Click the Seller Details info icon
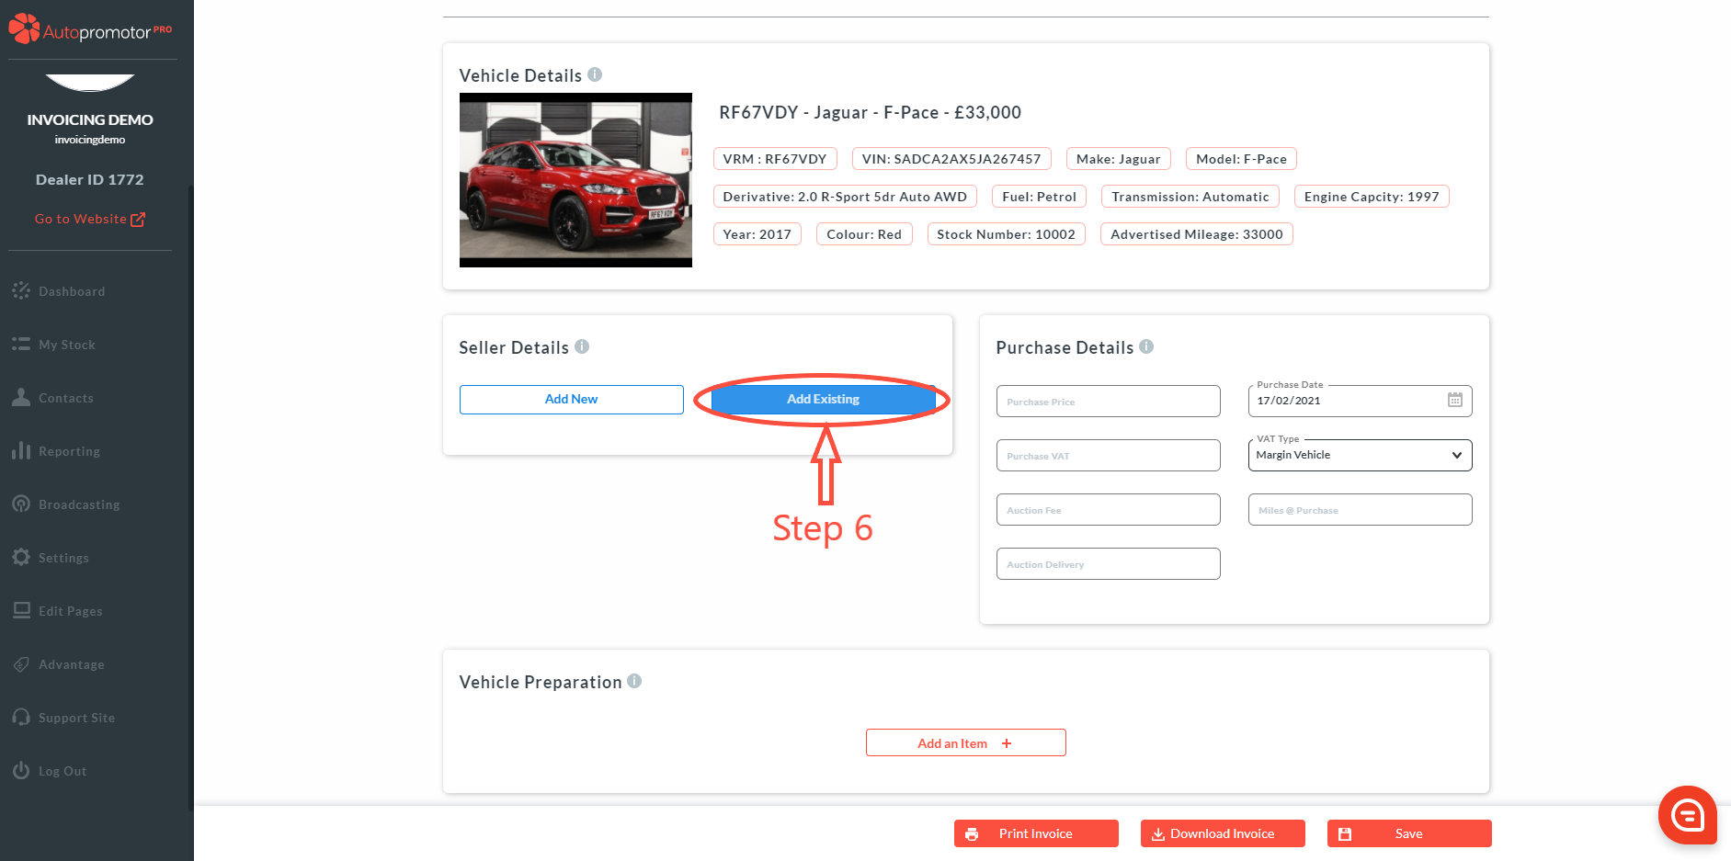The image size is (1731, 861). click(x=582, y=346)
